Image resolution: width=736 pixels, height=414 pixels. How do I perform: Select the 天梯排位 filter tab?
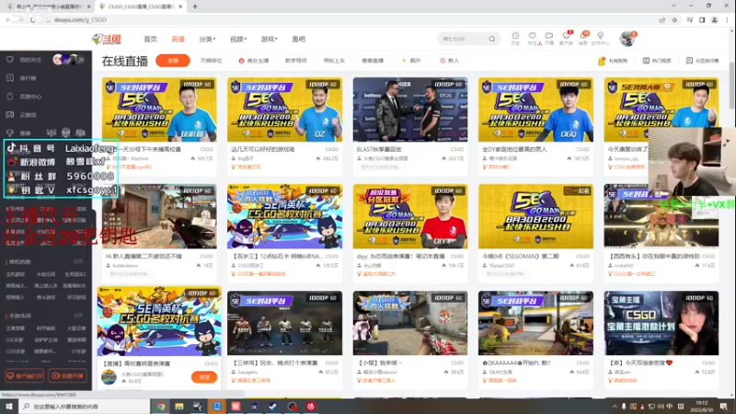click(x=211, y=61)
